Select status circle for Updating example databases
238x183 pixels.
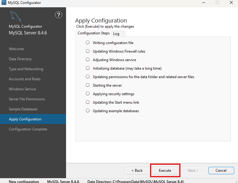click(88, 111)
